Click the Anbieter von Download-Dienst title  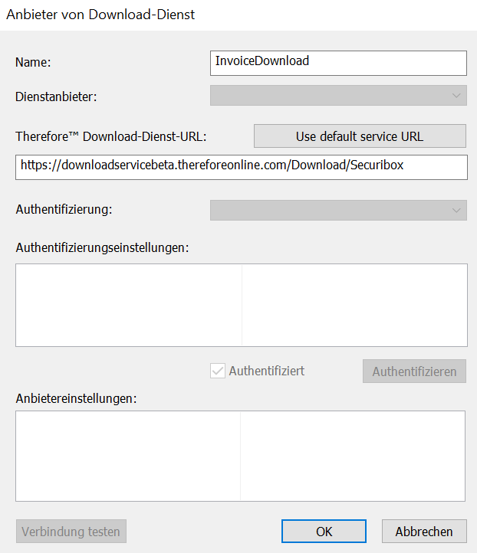pyautogui.click(x=100, y=15)
